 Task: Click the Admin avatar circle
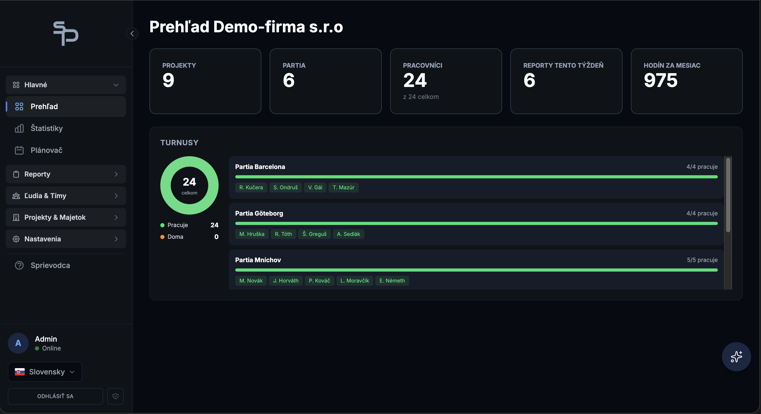(x=18, y=343)
